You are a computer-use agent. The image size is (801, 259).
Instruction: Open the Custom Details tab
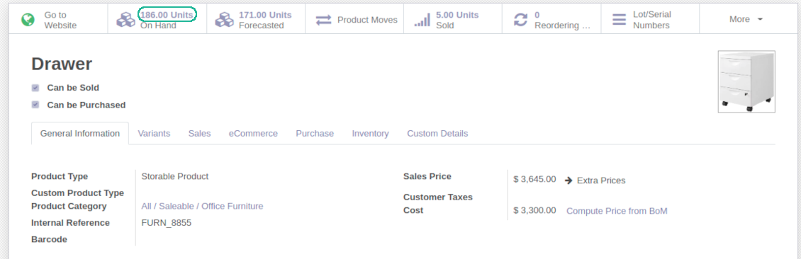(x=437, y=134)
